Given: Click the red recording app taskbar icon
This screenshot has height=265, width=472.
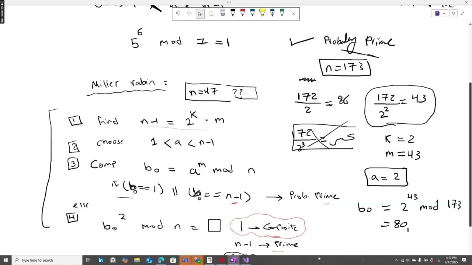Looking at the screenshot, I should click(221, 260).
